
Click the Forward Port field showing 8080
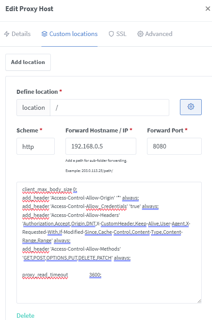175,146
